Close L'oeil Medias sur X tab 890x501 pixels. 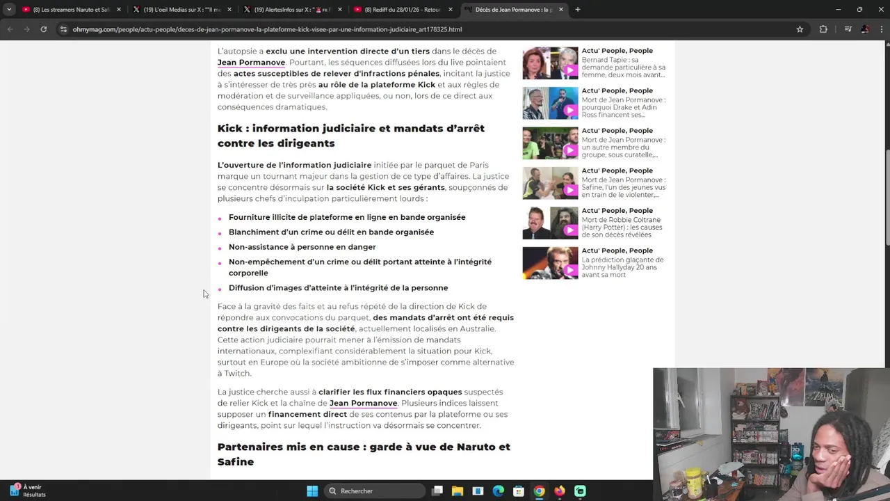coord(229,10)
